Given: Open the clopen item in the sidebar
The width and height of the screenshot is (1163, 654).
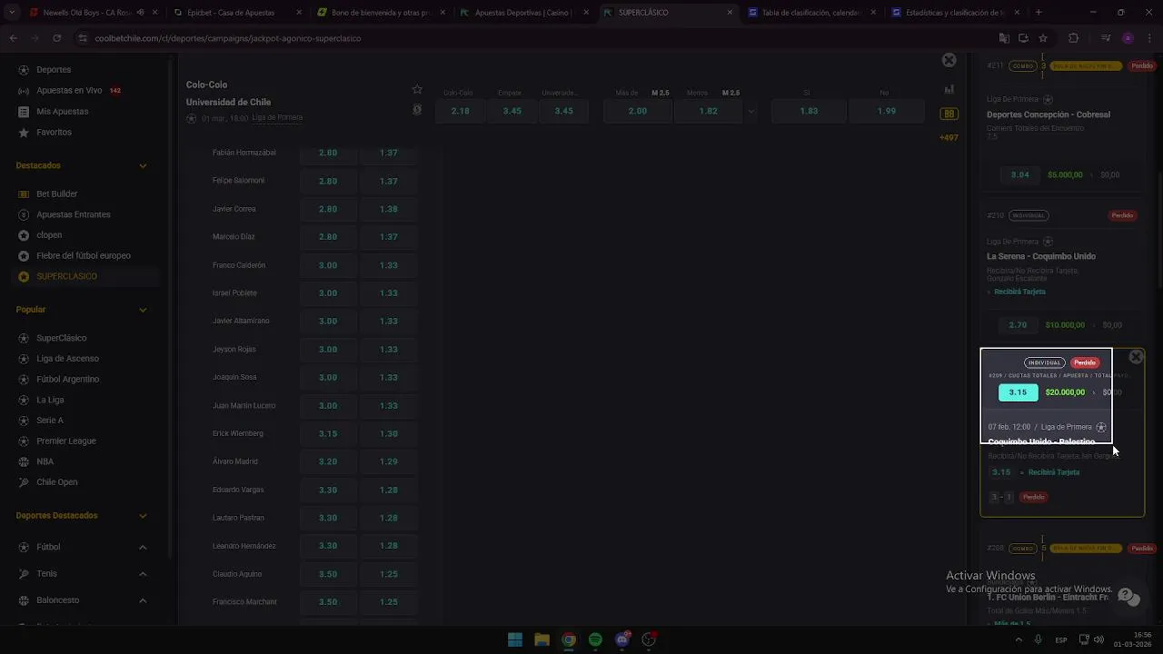Looking at the screenshot, I should click(49, 235).
